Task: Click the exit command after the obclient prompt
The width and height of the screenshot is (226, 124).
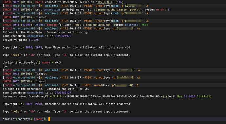Action: [58, 63]
